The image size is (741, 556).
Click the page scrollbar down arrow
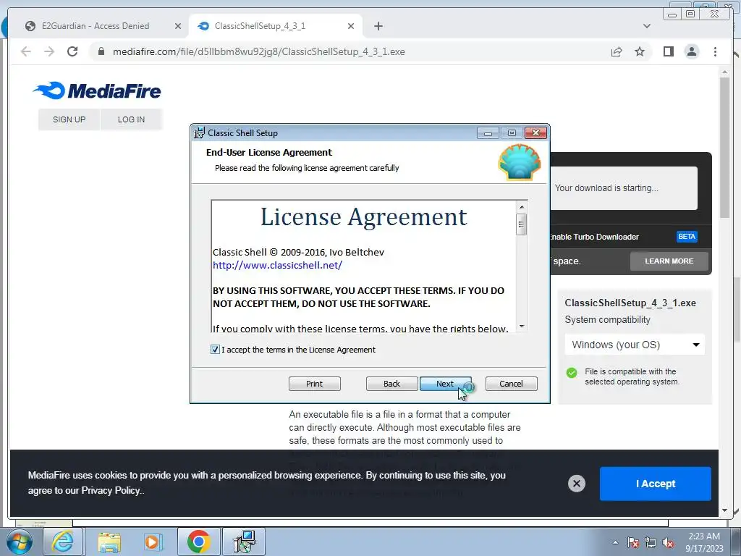724,510
